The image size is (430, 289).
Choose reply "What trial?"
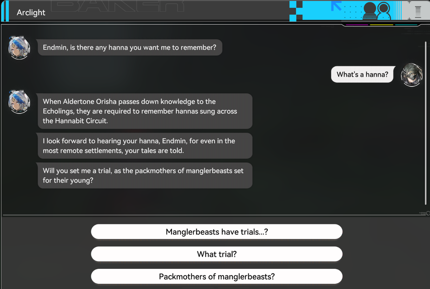pos(216,254)
